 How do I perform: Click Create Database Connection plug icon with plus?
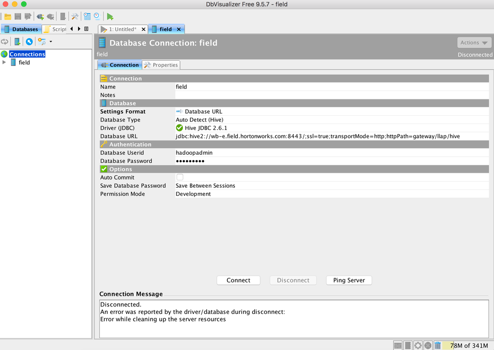click(x=40, y=17)
